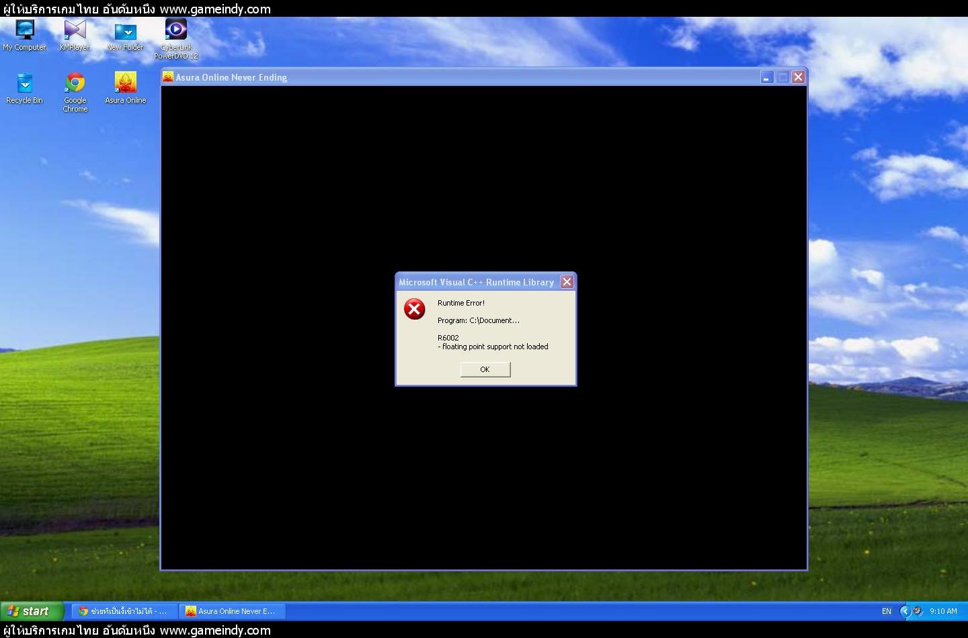
Task: Click the red error icon in dialog
Action: 414,309
